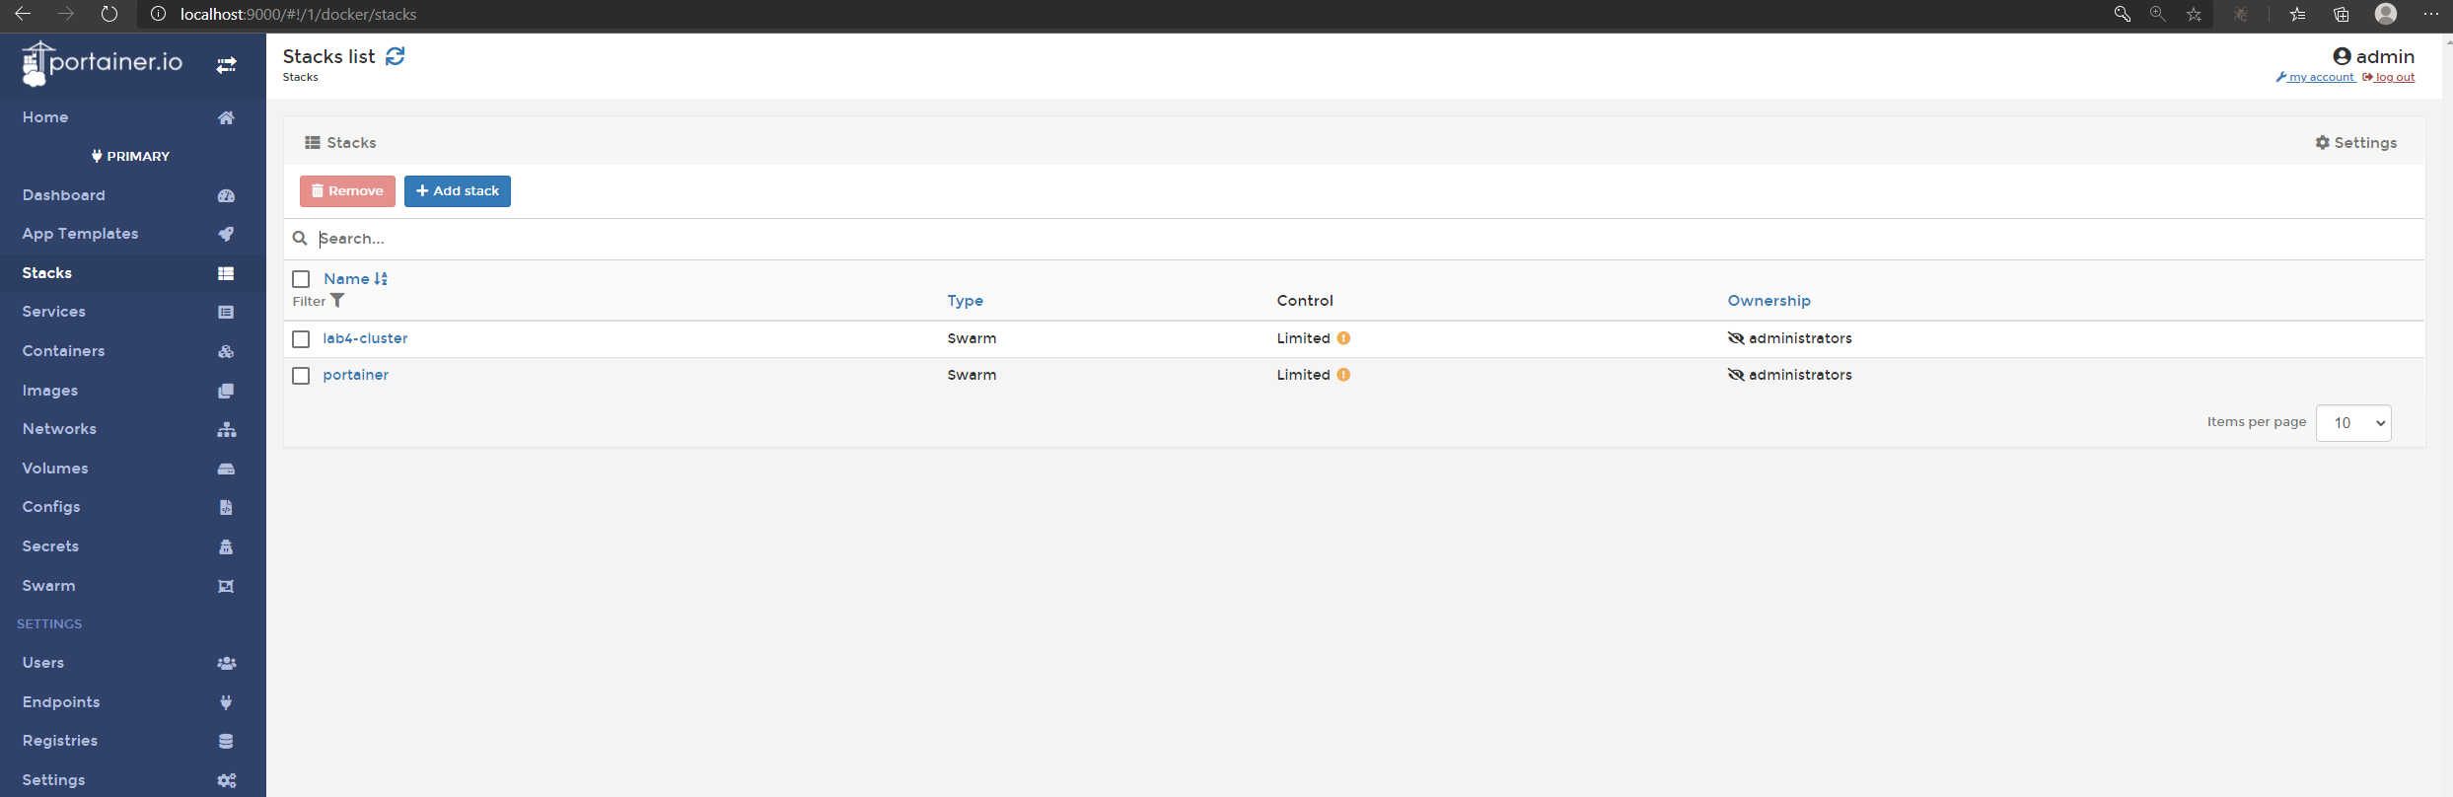Click the Add stack button
Viewport: 2453px width, 797px height.
(458, 191)
